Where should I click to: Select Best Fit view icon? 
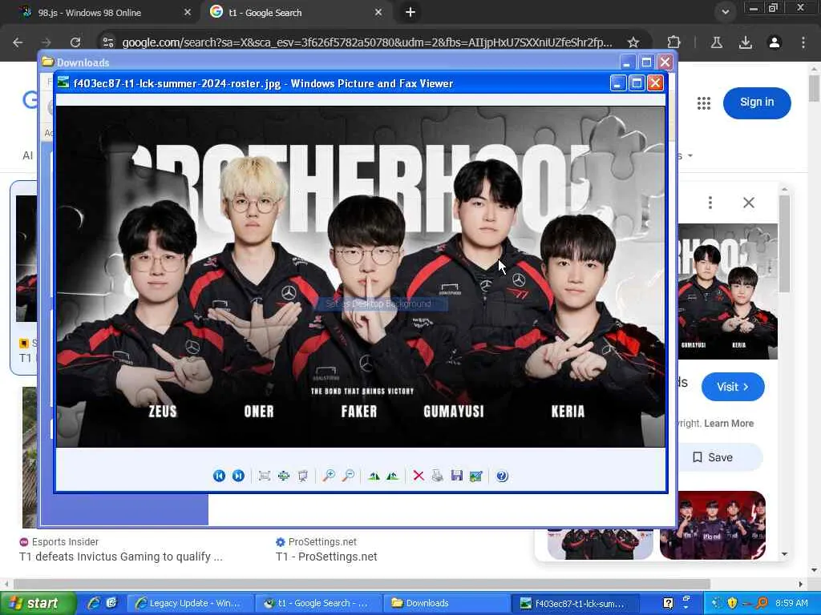(265, 476)
